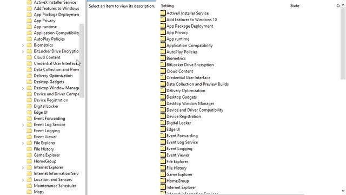Select Maintenance Scheduler in the tree
This screenshot has height=195, width=346.
pyautogui.click(x=55, y=186)
